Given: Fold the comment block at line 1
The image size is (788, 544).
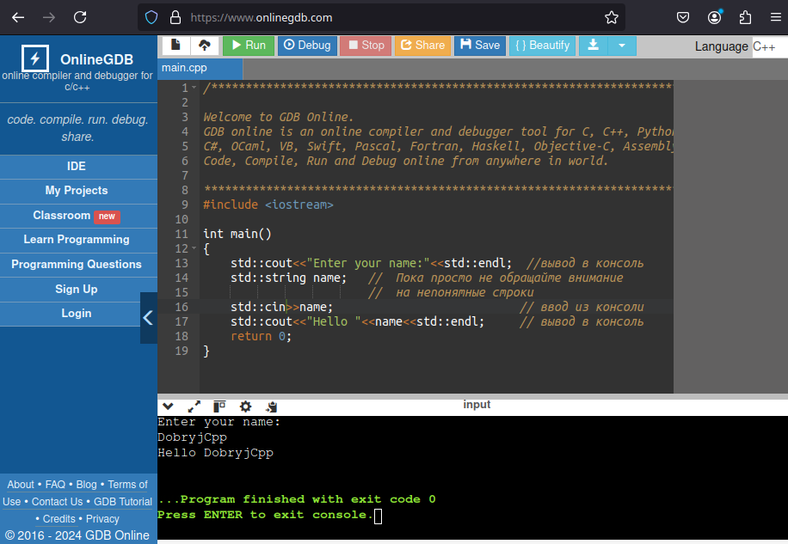Looking at the screenshot, I should (194, 88).
